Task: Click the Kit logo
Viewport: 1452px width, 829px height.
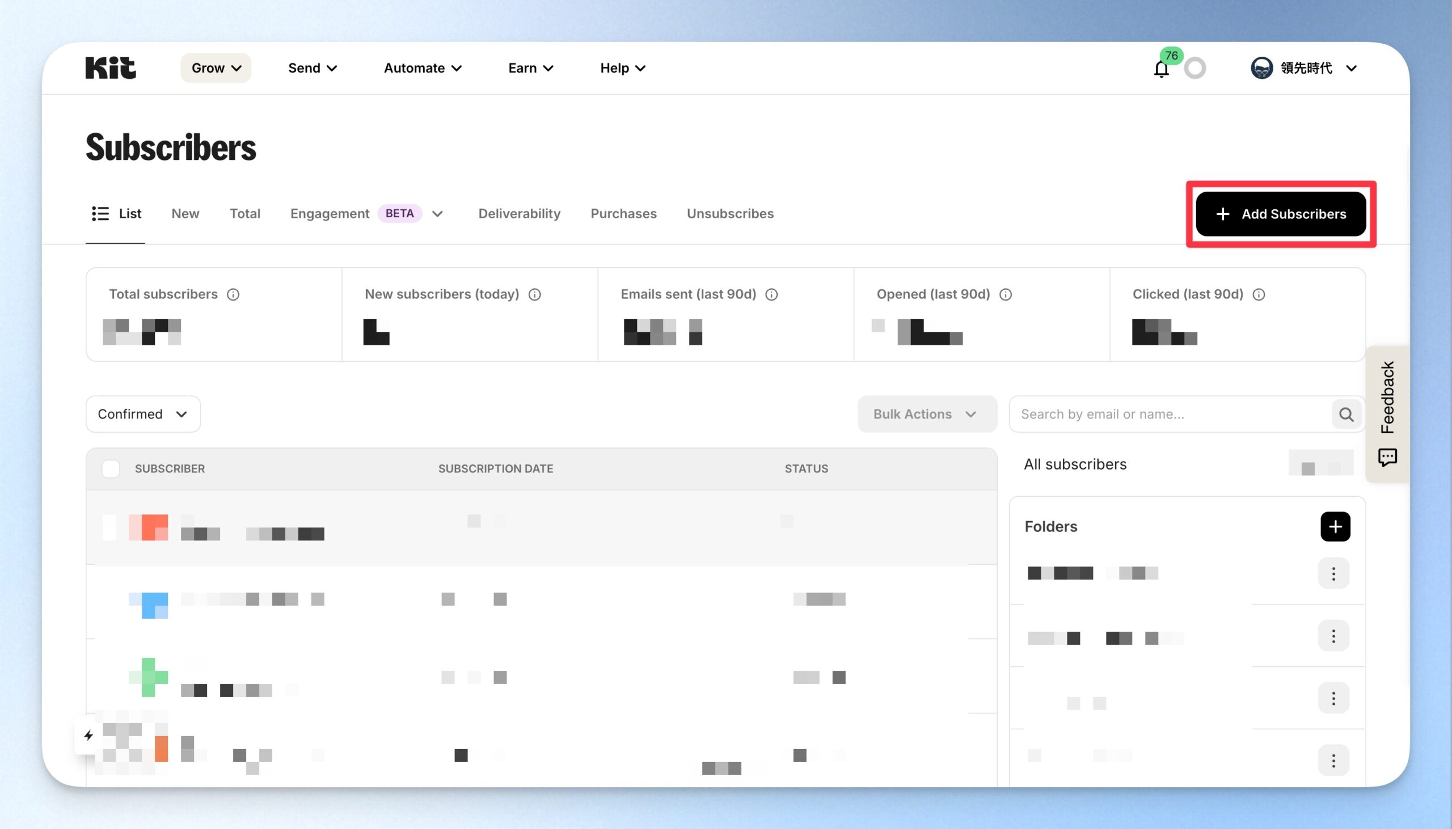Action: [111, 67]
